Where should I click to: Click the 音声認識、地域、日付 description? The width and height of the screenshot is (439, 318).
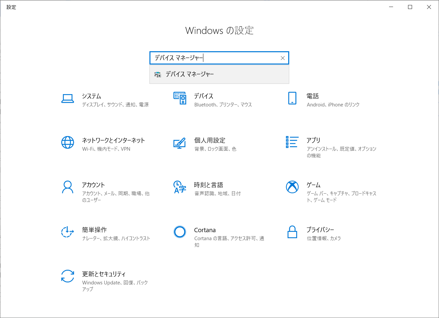(218, 194)
